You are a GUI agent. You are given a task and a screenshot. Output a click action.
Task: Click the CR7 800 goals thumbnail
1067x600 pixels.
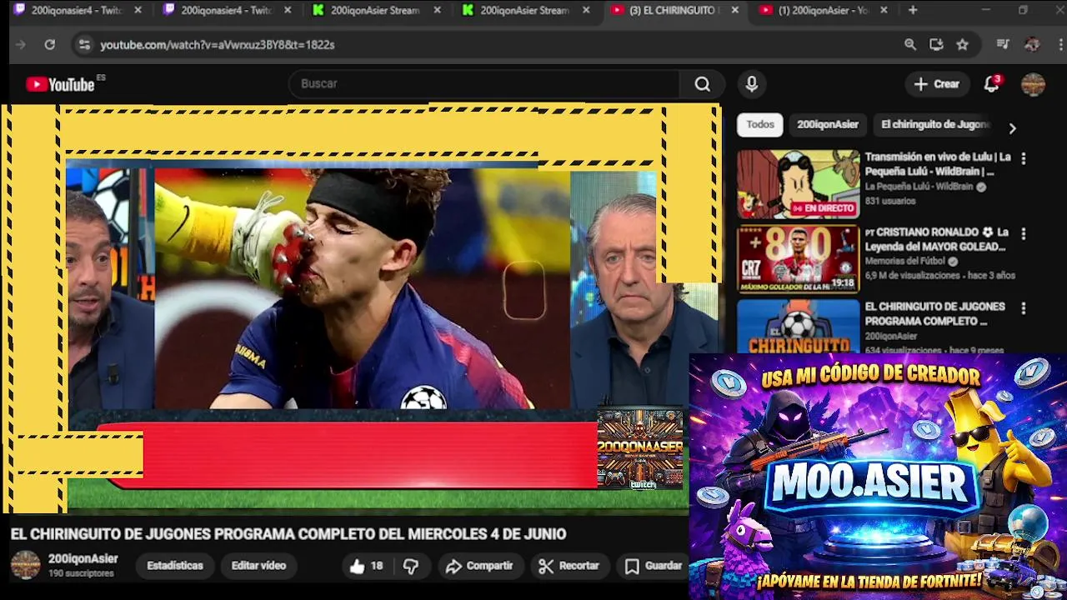pos(798,259)
